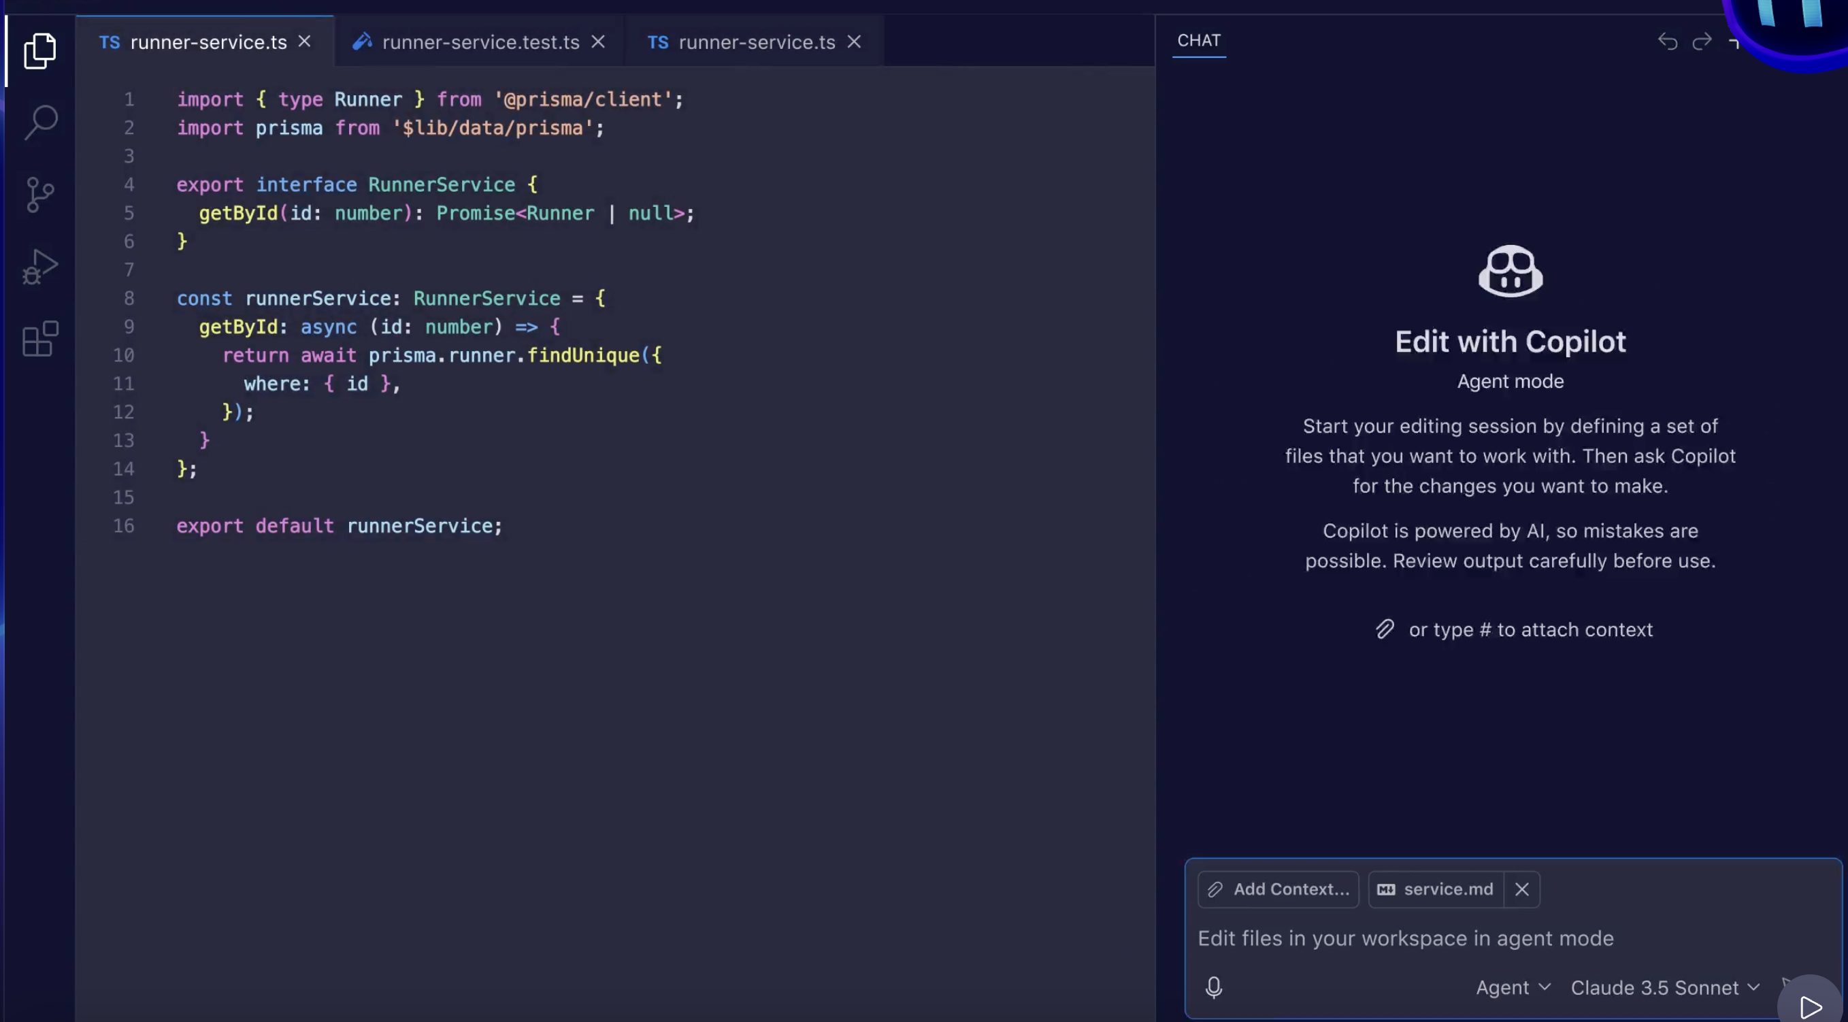This screenshot has width=1848, height=1022.
Task: Click the undo arrow in chat header
Action: coord(1667,42)
